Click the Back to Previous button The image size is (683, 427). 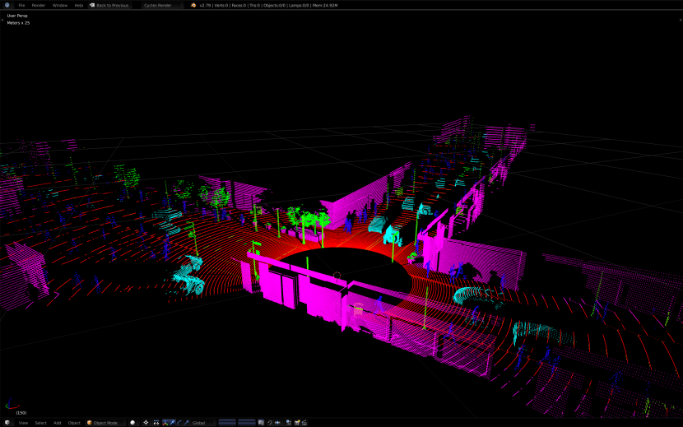click(x=109, y=5)
